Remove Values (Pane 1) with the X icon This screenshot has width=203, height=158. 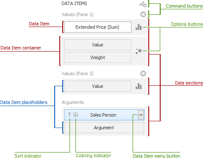click(x=143, y=14)
